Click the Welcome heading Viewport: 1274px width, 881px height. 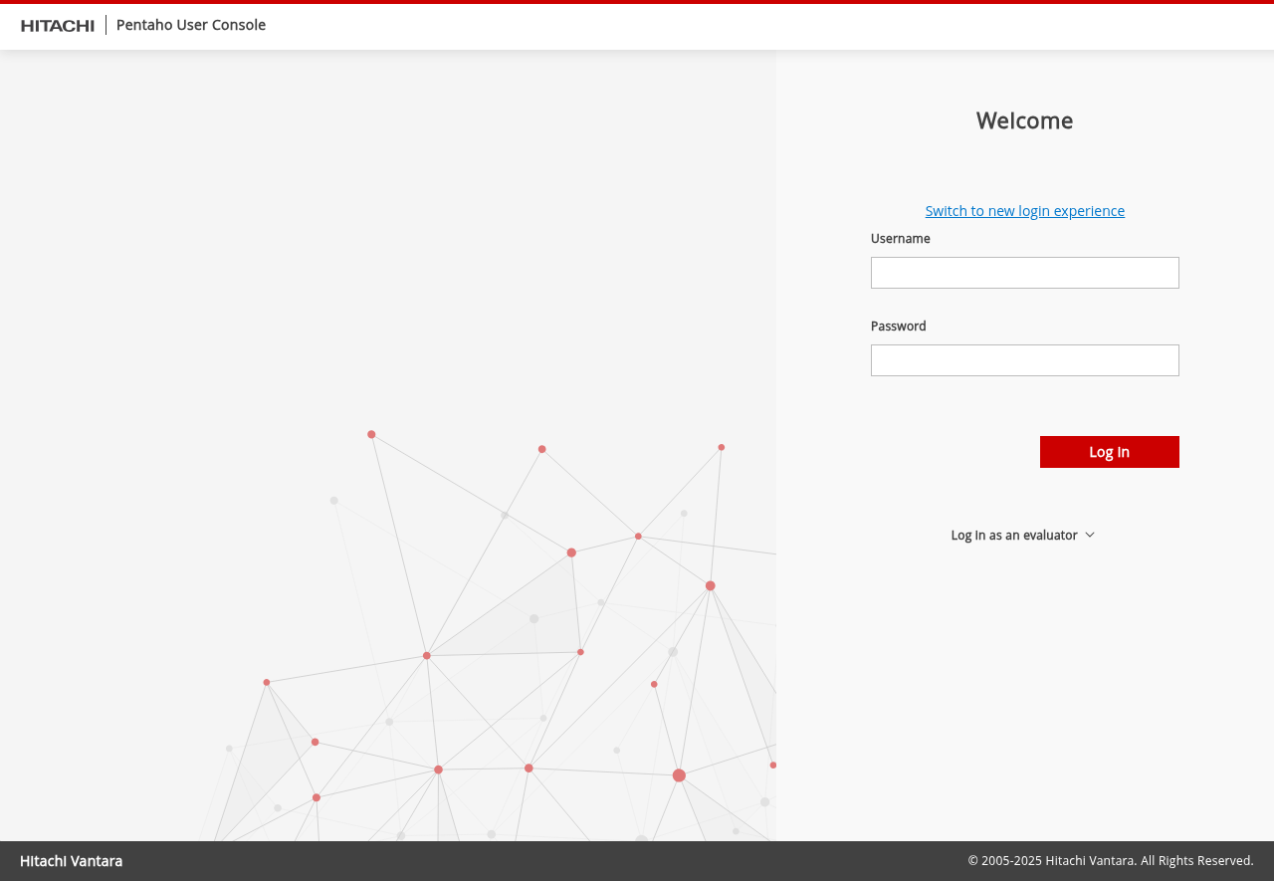pyautogui.click(x=1024, y=120)
